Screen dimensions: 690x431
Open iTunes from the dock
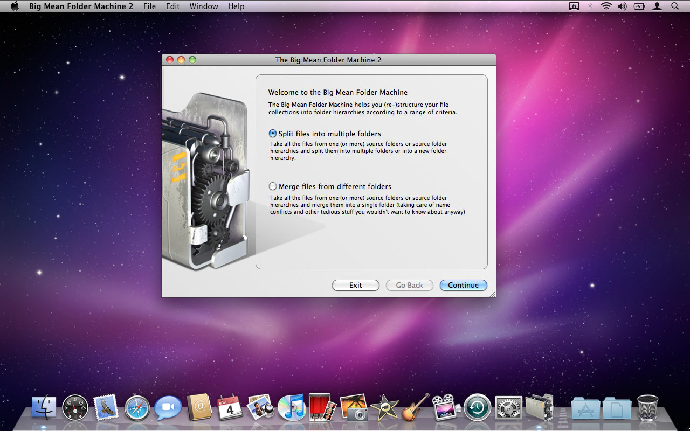(x=292, y=408)
